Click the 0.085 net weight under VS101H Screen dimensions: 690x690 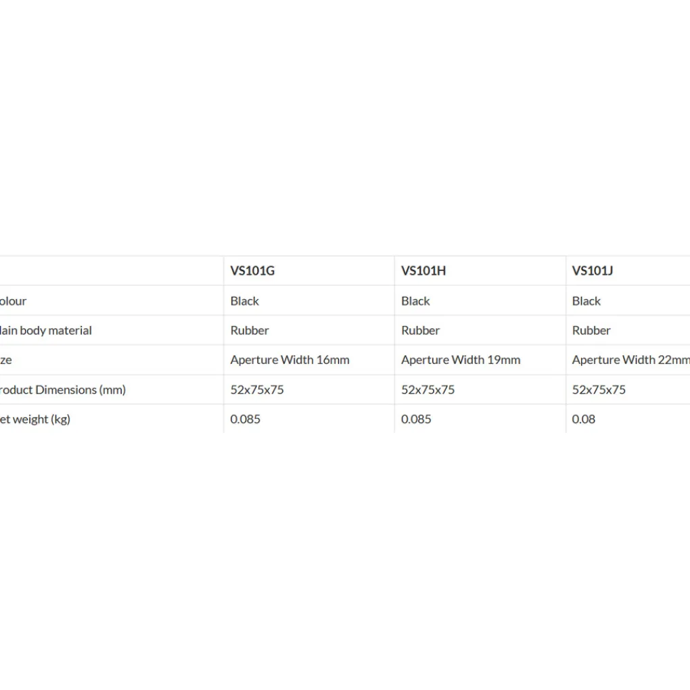[x=416, y=419]
